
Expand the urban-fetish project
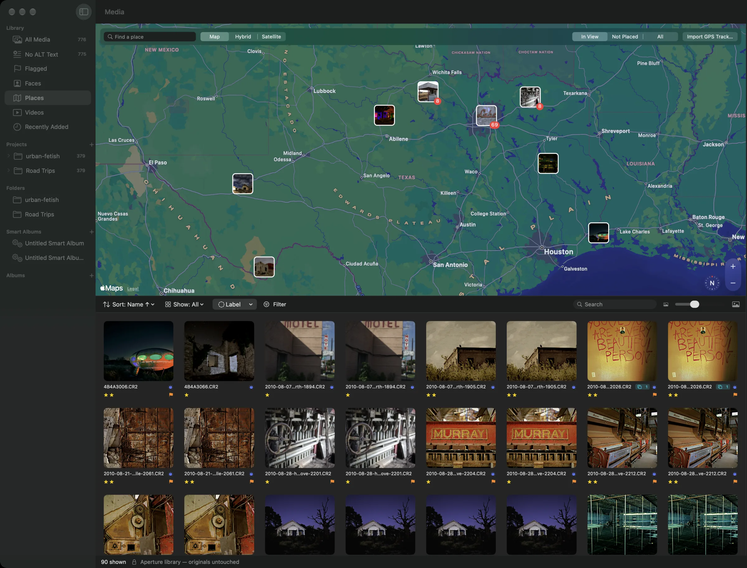click(8, 156)
